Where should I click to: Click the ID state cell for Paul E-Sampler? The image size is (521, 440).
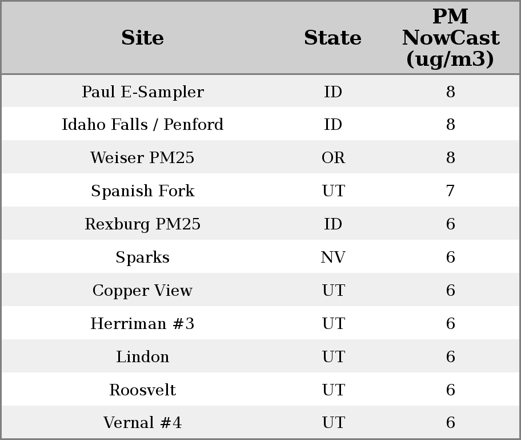click(x=333, y=92)
